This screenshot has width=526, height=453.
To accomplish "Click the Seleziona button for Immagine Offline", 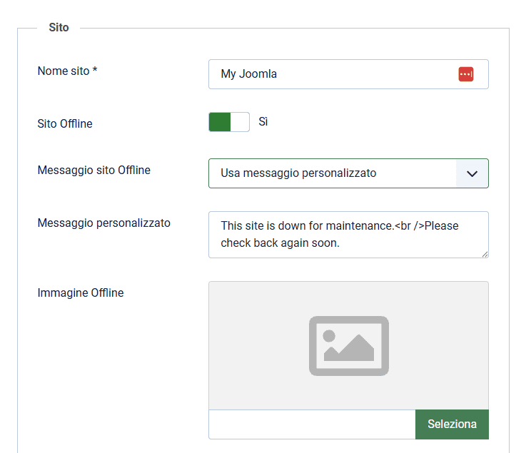I will click(x=452, y=424).
